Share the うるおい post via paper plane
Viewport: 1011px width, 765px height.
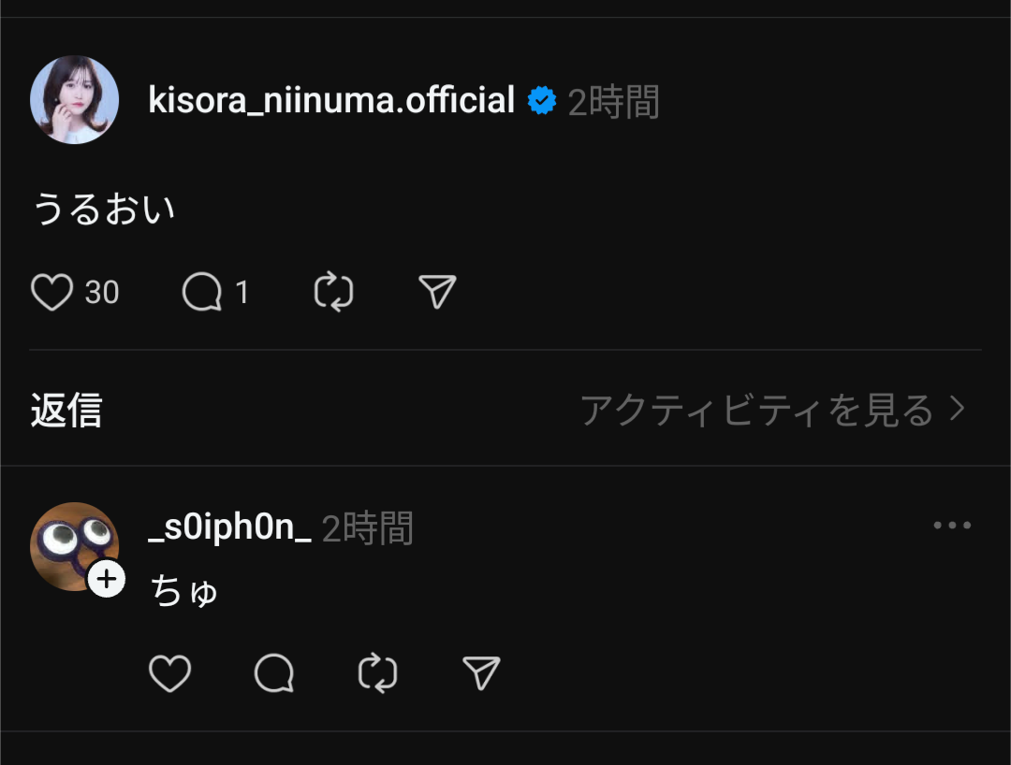(x=437, y=293)
